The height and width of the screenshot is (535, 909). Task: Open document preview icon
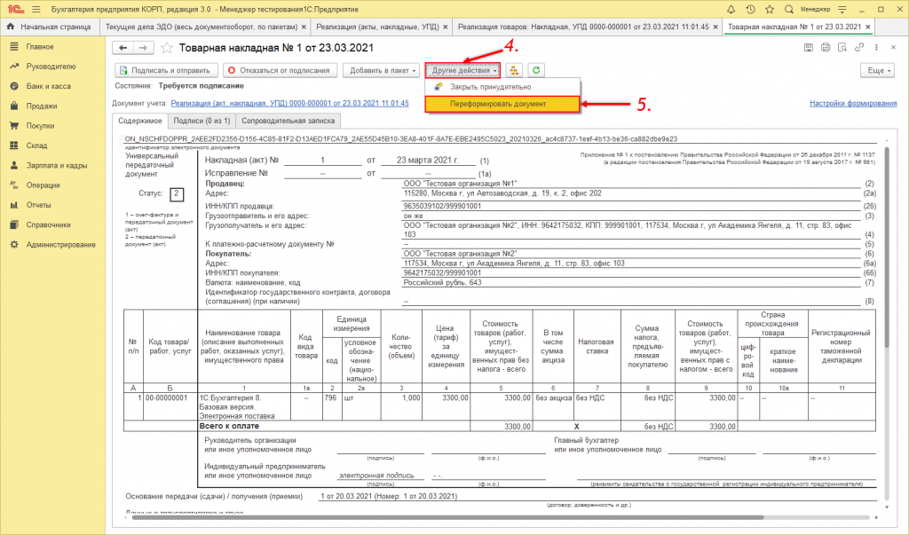842,48
